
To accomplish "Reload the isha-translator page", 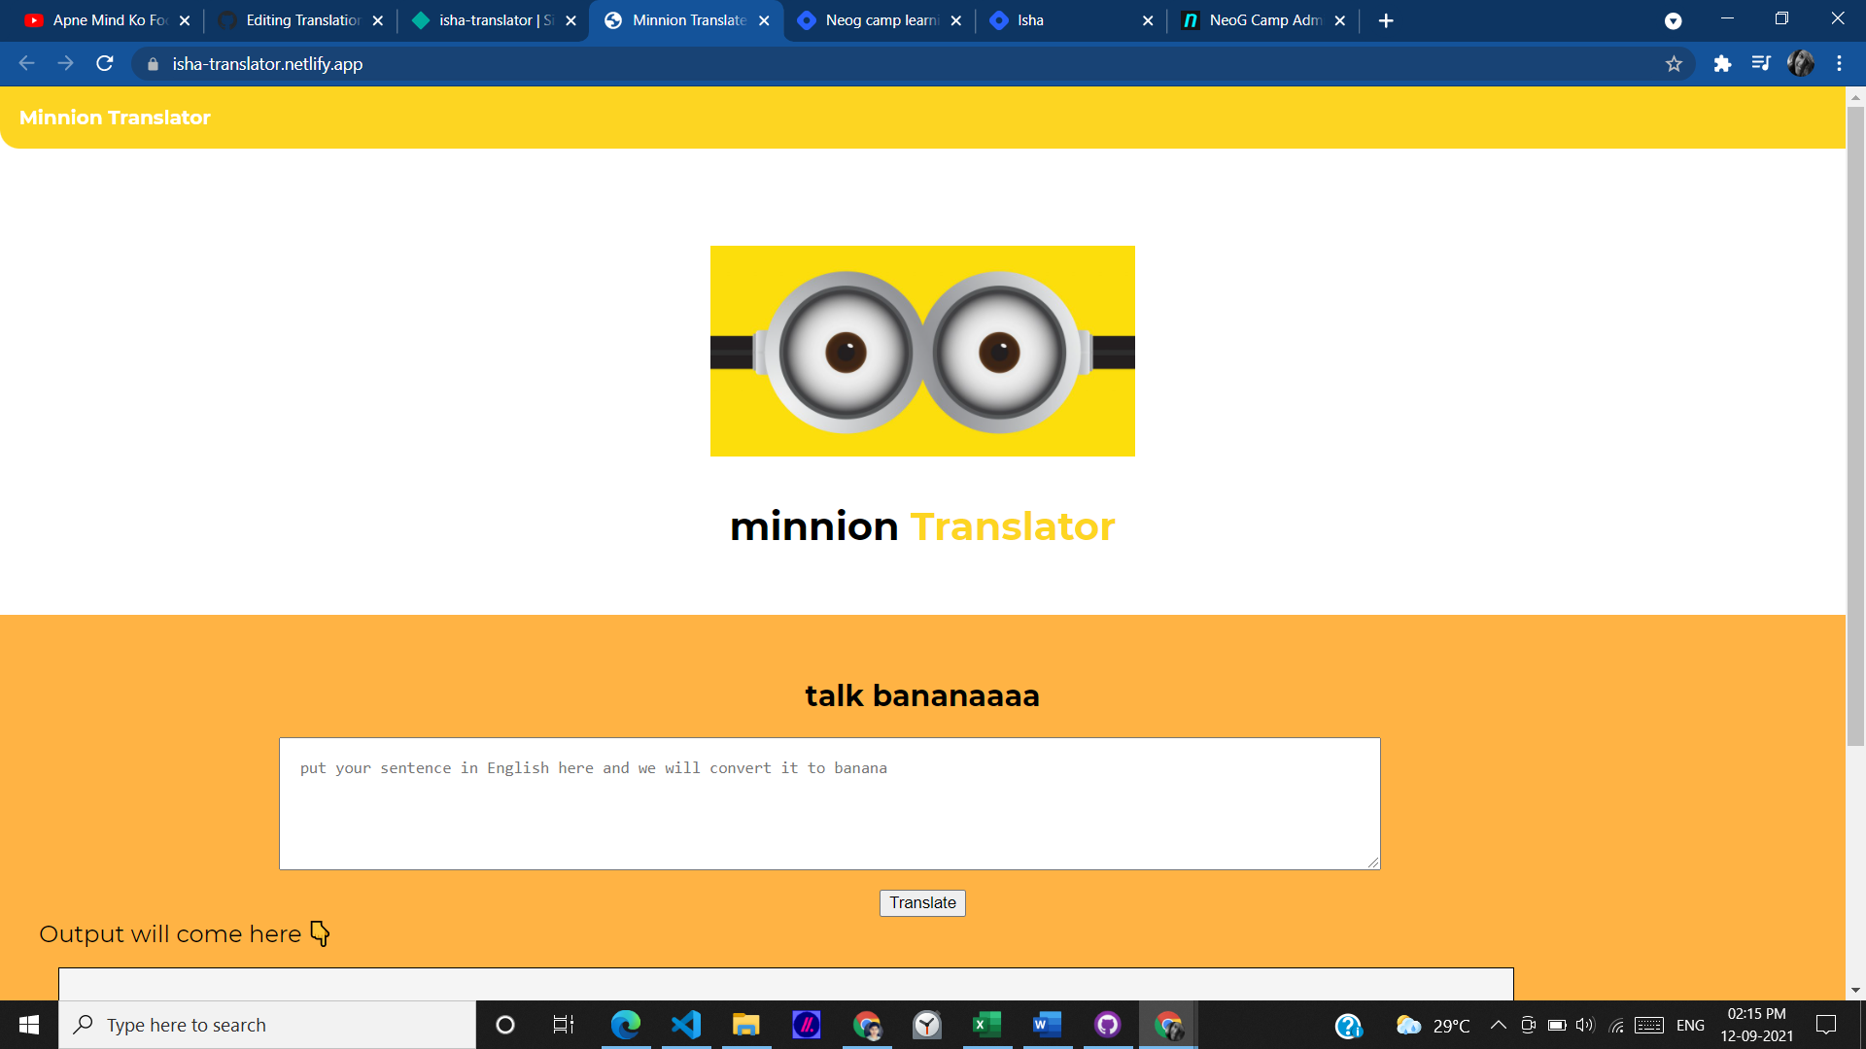I will pos(104,63).
